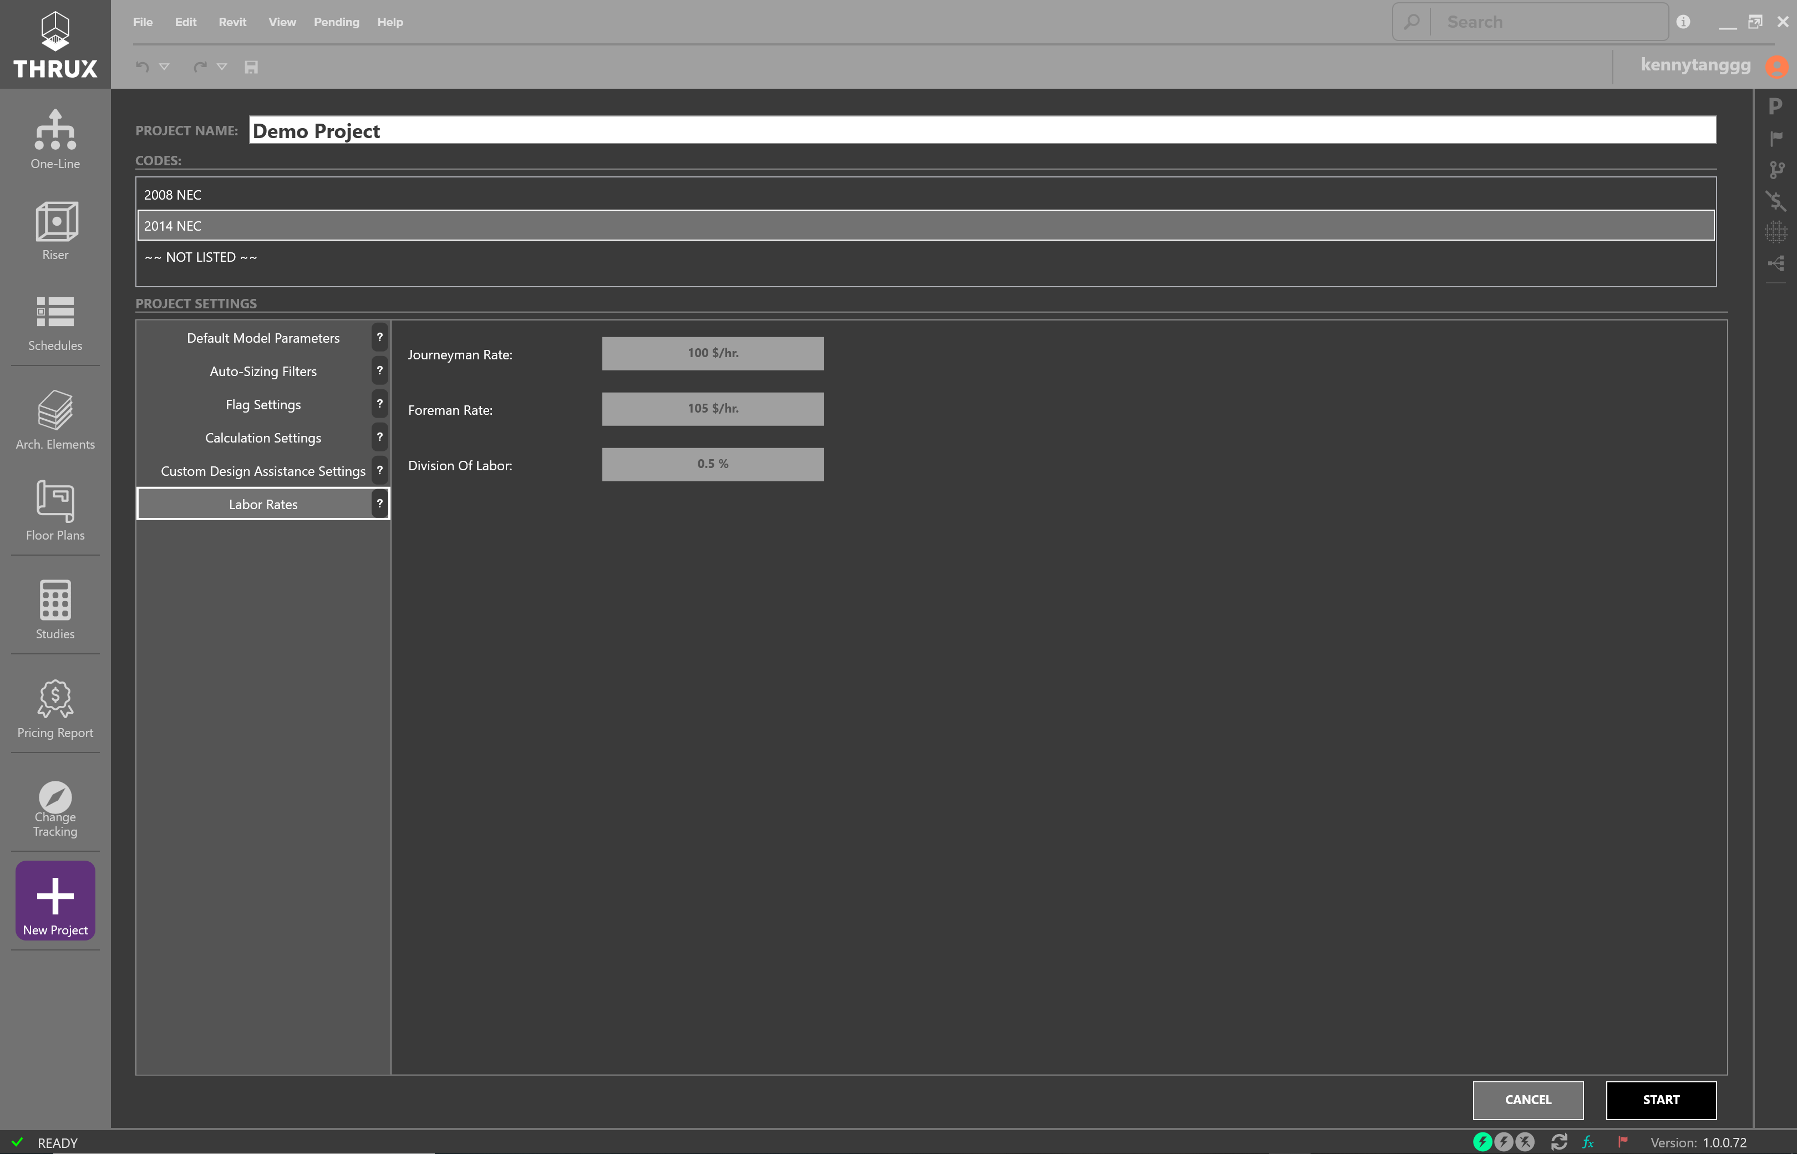Select the NOT LISTED code option
This screenshot has width=1797, height=1154.
926,257
